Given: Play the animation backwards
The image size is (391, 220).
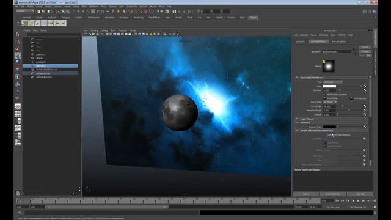Looking at the screenshot, I should click(353, 201).
